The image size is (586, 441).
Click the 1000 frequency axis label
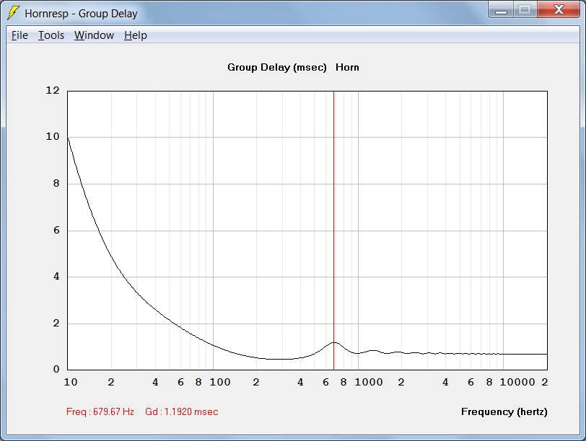[369, 382]
